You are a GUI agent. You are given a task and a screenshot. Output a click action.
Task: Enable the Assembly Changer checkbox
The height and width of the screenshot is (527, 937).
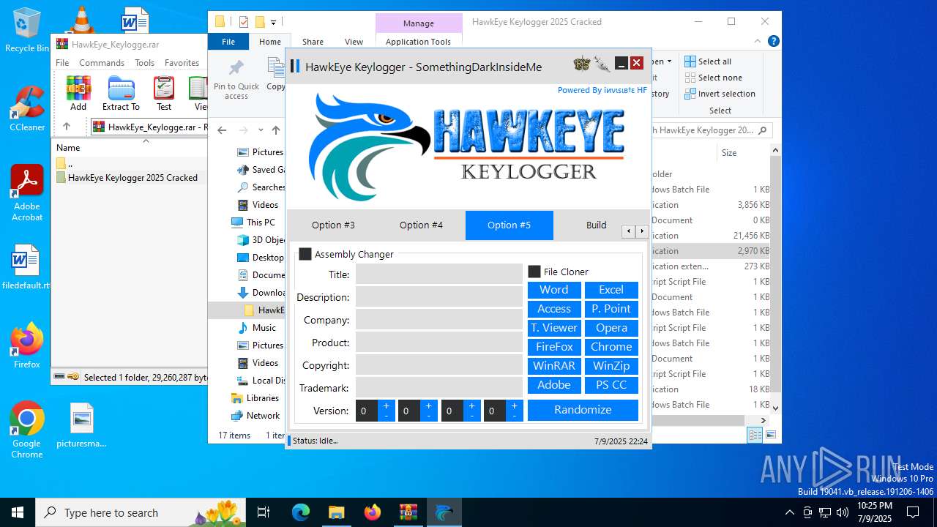click(305, 254)
